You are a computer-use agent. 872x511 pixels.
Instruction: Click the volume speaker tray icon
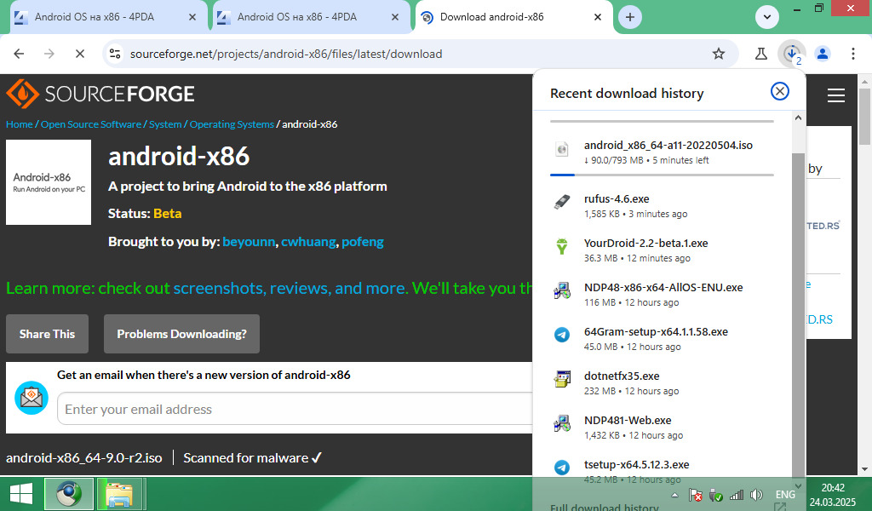756,494
